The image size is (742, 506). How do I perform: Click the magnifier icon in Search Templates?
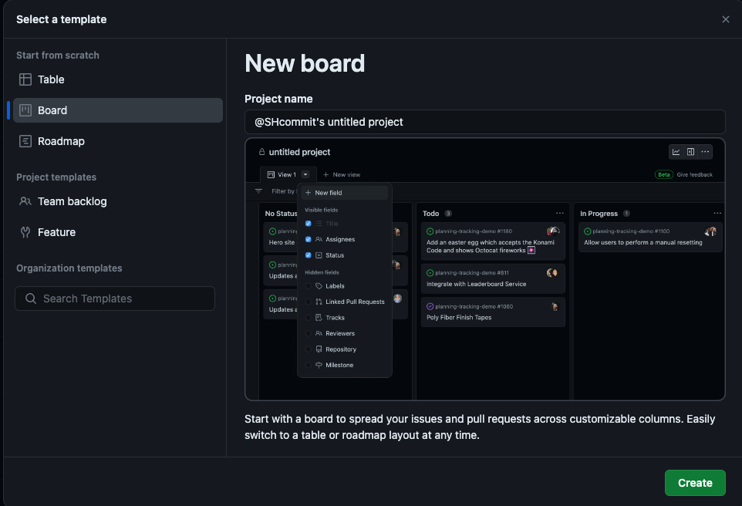(x=31, y=299)
